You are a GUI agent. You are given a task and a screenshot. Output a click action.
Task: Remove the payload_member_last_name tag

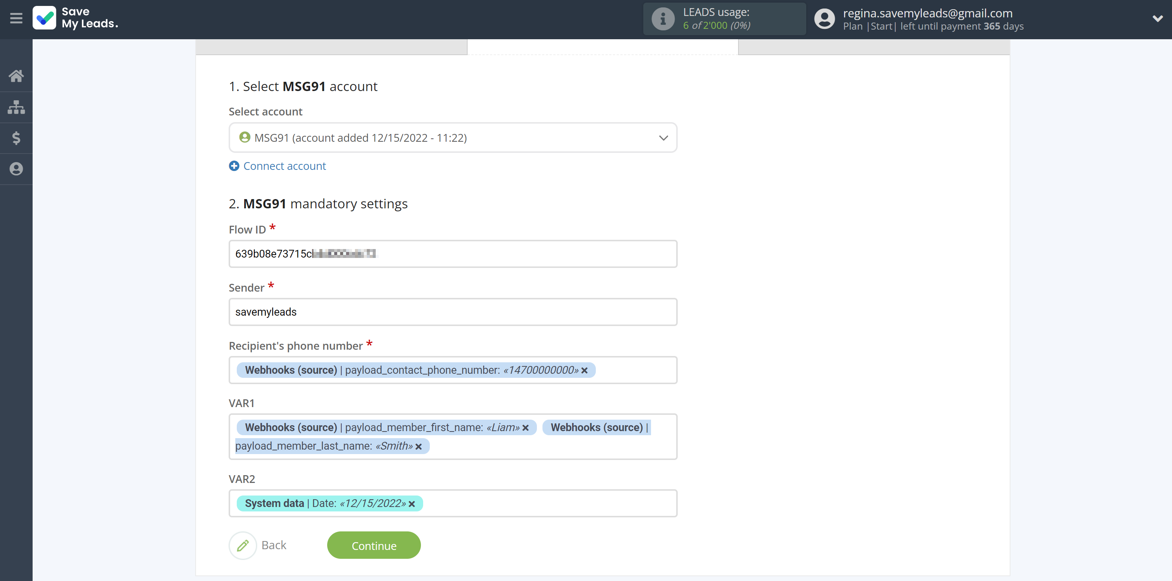tap(419, 447)
